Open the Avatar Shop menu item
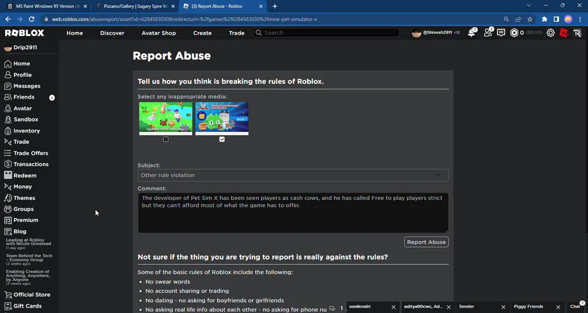 click(x=159, y=33)
